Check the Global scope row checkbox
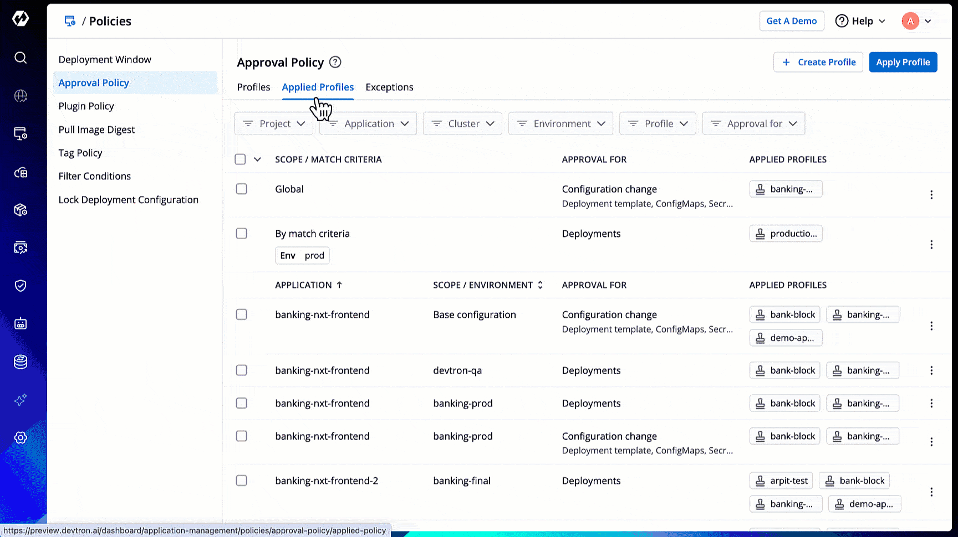 point(241,189)
